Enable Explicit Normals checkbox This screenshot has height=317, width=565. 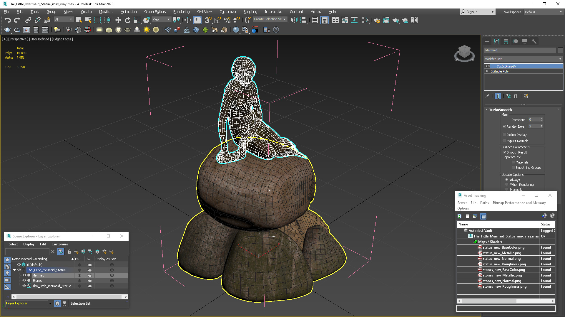point(504,141)
